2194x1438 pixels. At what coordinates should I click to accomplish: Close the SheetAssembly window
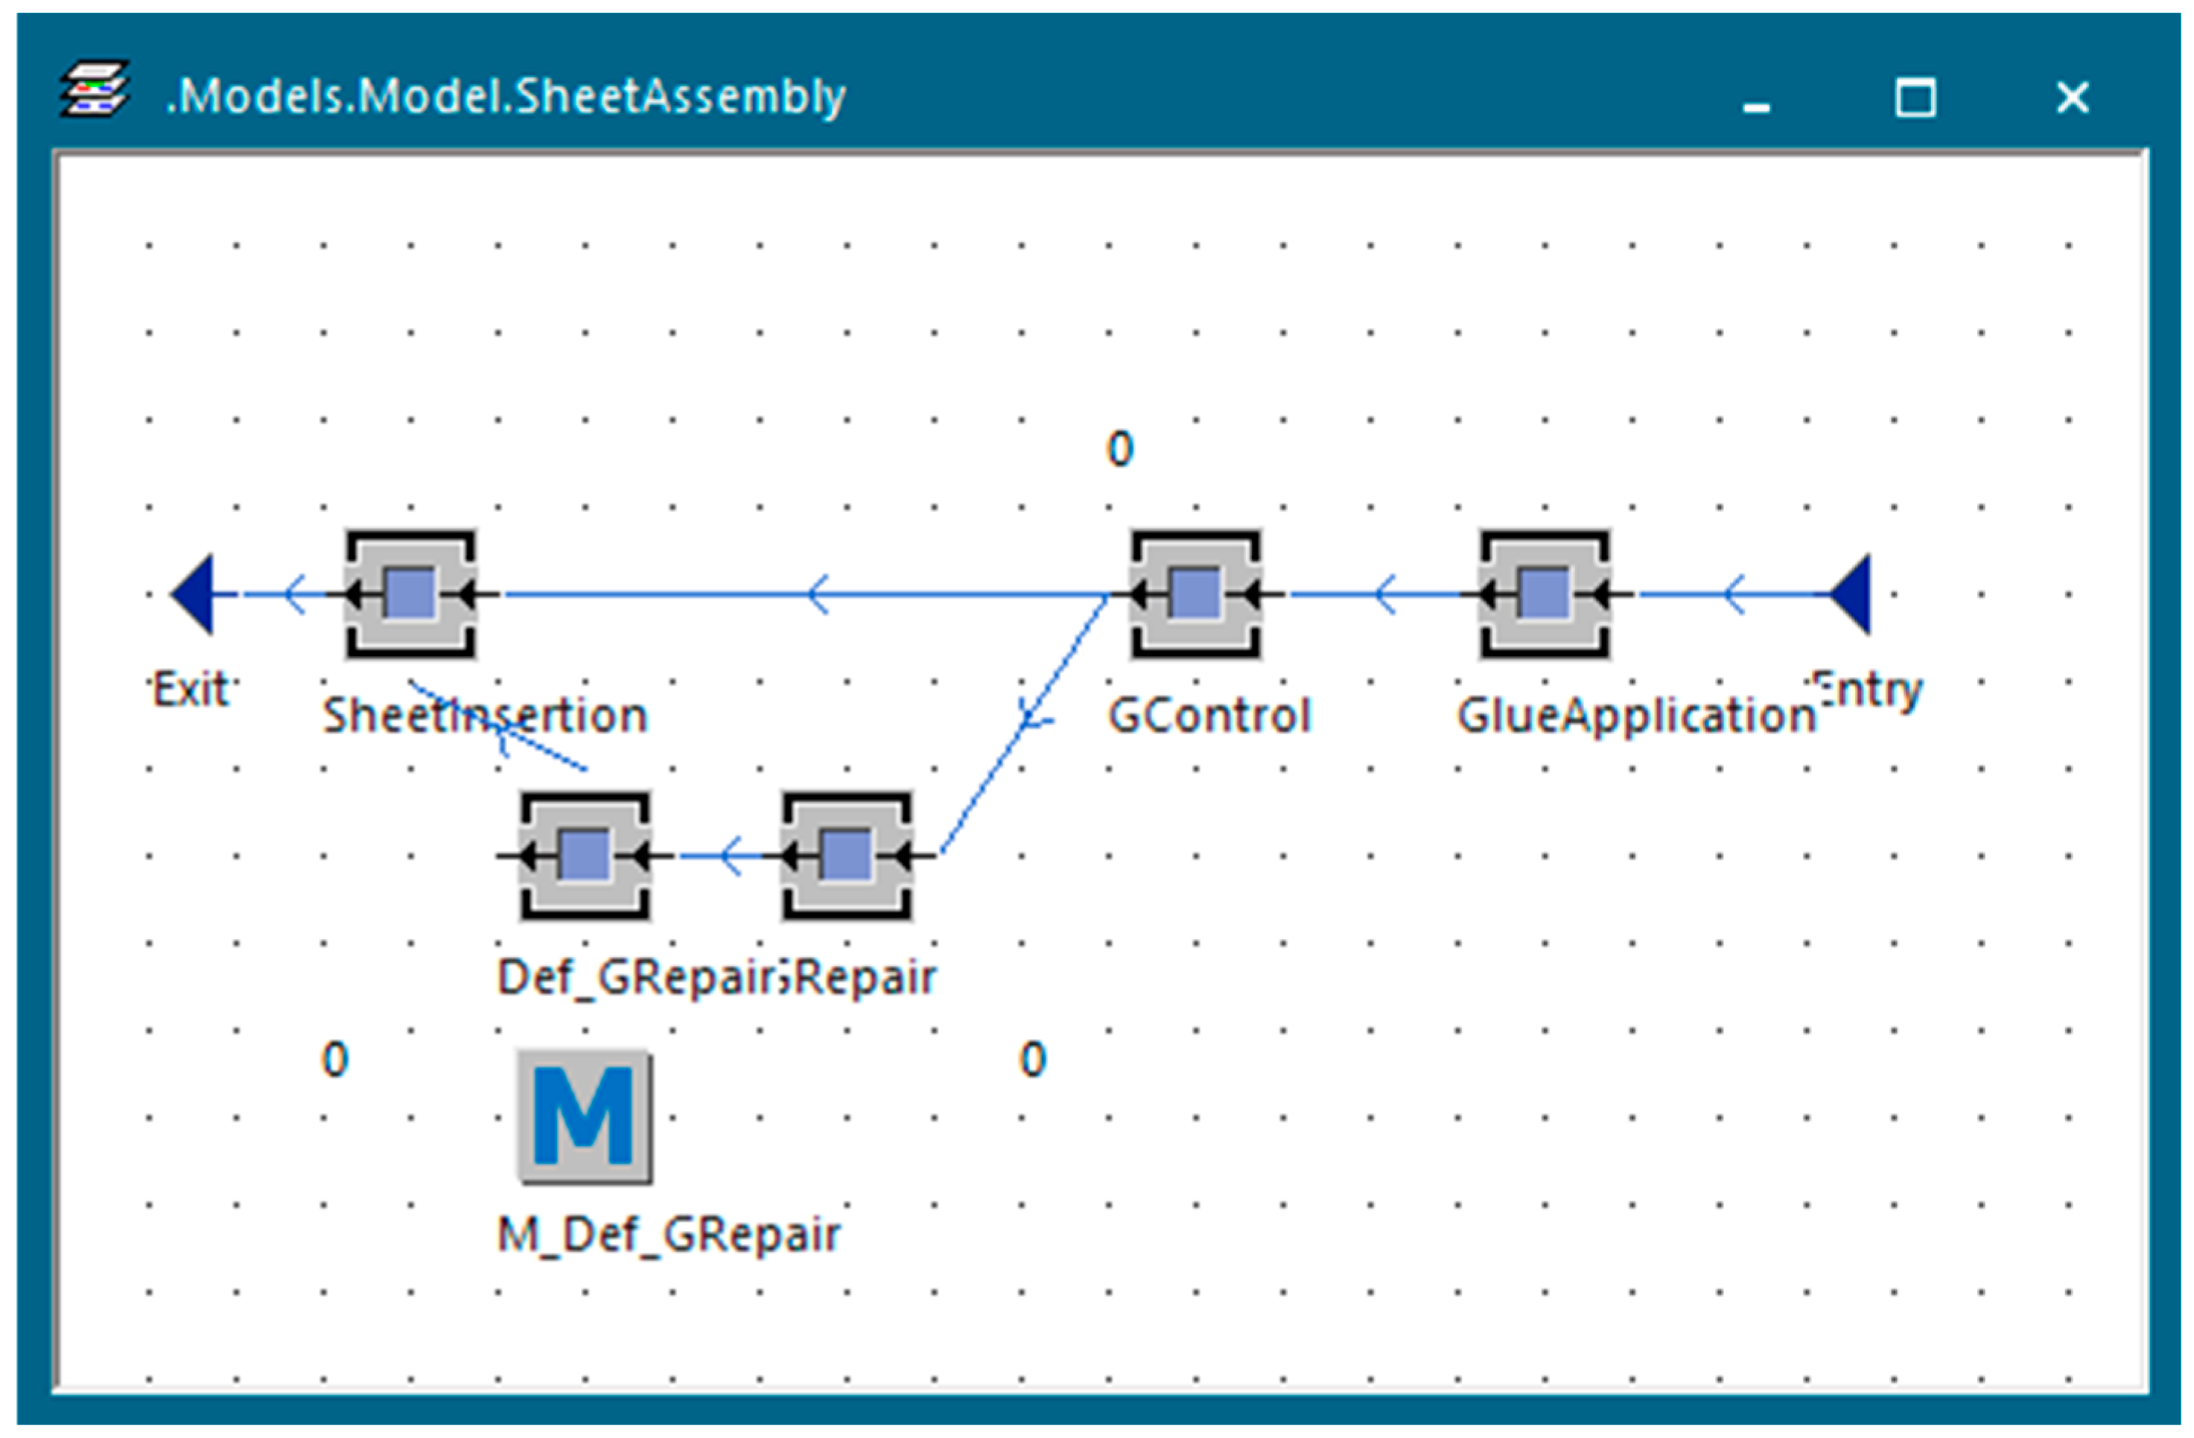tap(2073, 97)
